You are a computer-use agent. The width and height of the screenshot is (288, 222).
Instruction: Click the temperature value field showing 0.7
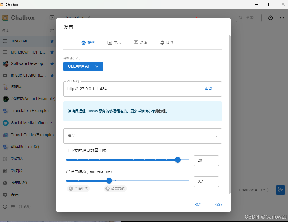pos(206,182)
